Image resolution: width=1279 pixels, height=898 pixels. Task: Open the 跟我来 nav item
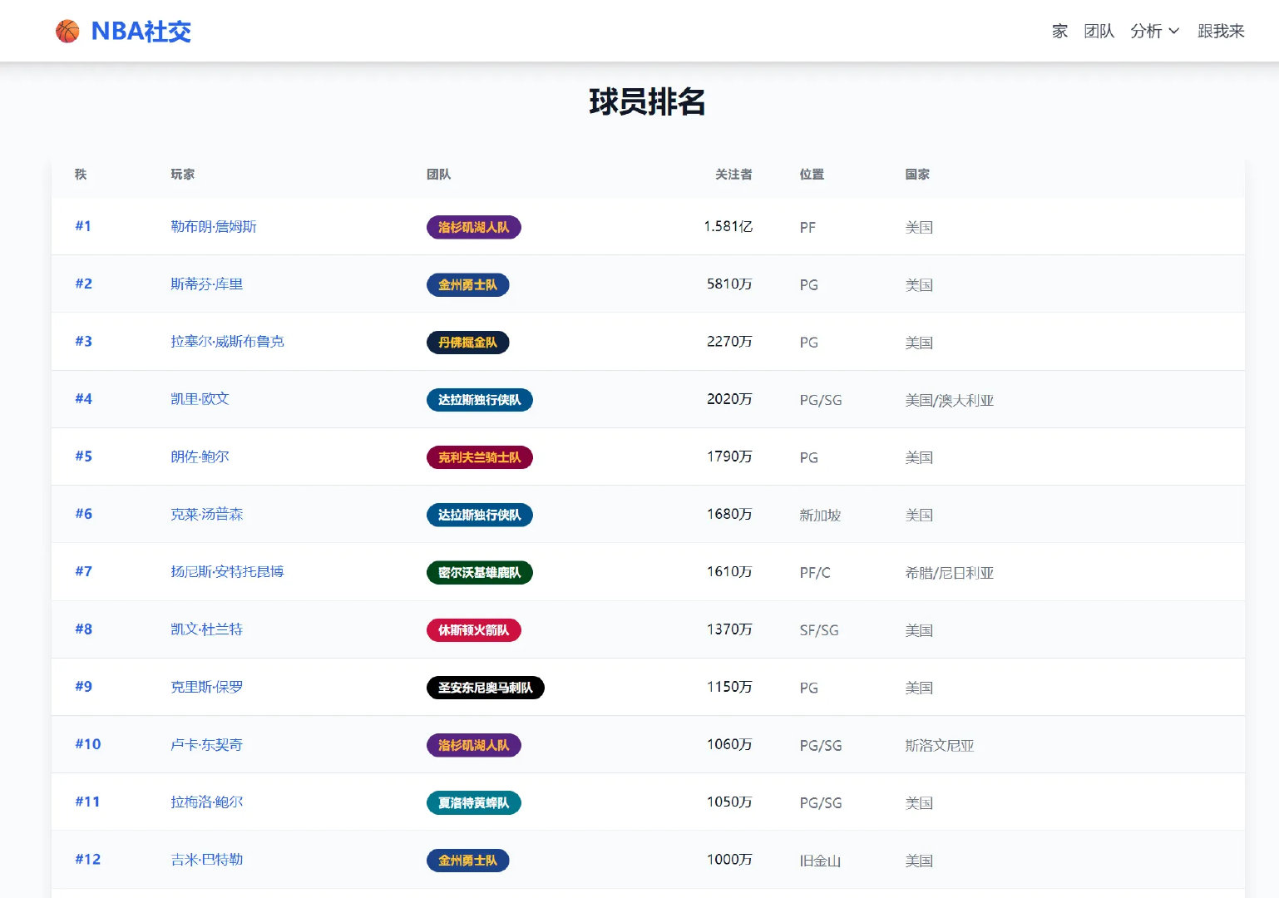1221,31
